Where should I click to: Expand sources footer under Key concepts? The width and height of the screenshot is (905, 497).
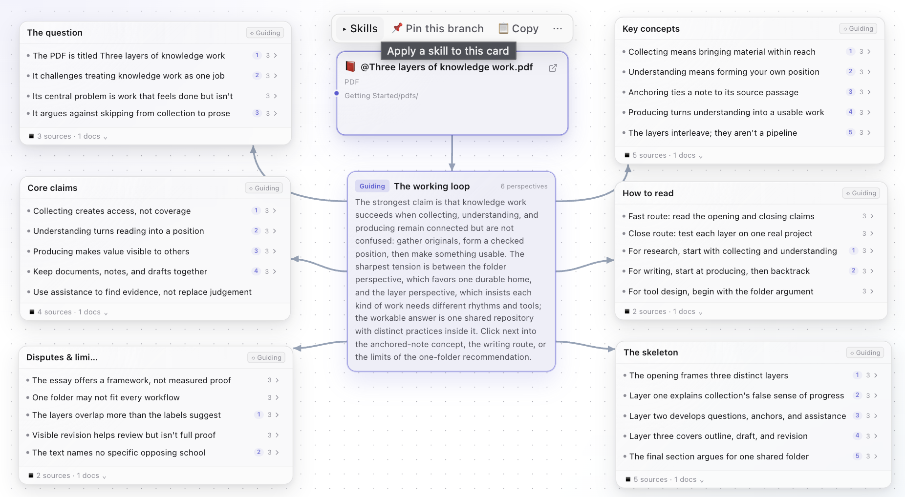664,155
